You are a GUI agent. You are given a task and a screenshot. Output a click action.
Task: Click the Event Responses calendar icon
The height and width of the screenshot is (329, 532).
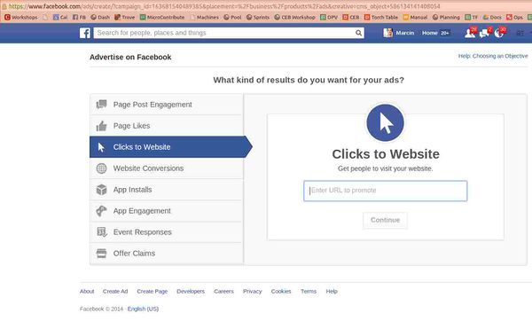point(101,232)
